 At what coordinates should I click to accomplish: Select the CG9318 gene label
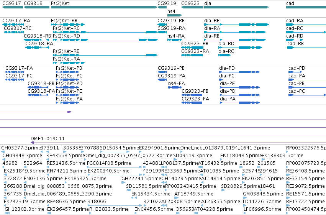tap(33, 3)
